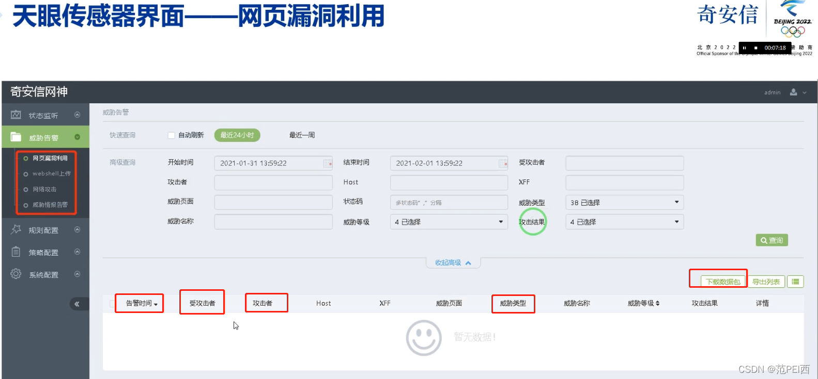Click the green 查询 search button

[771, 240]
